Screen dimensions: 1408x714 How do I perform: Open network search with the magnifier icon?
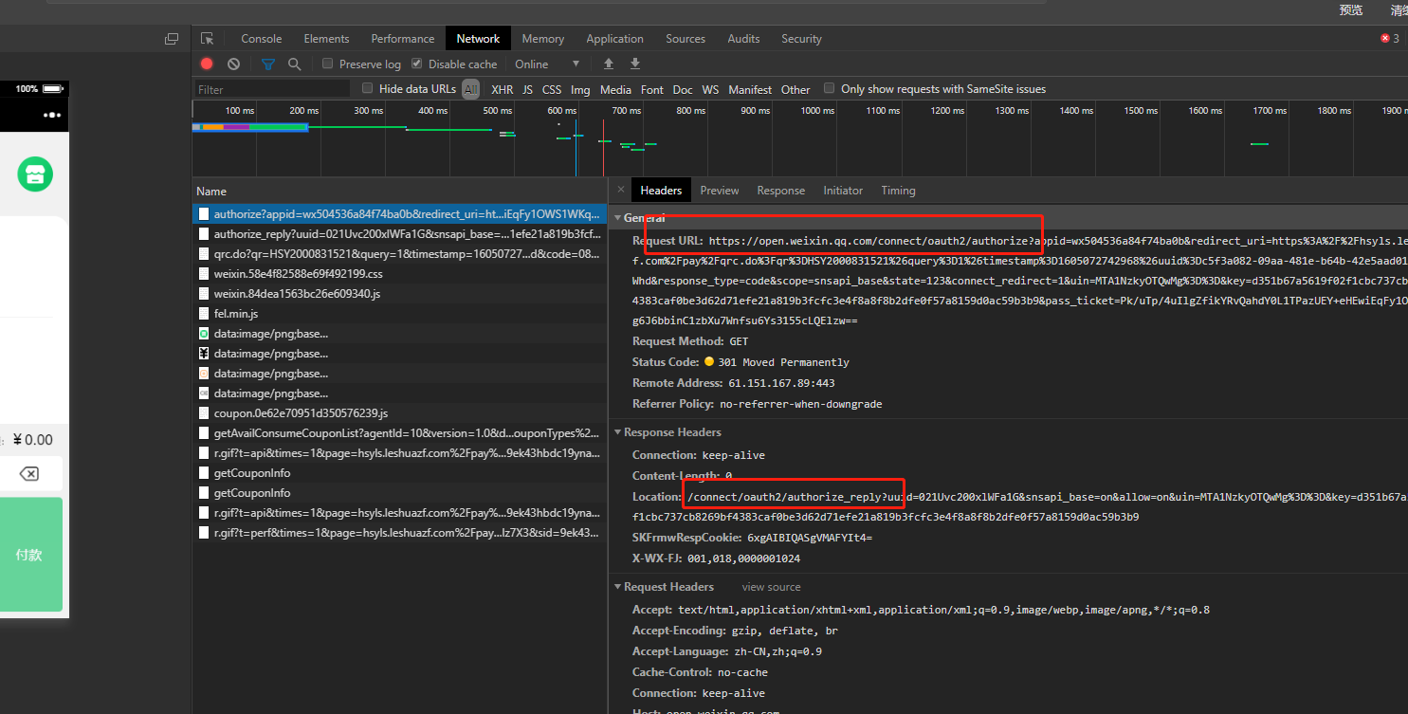click(295, 64)
